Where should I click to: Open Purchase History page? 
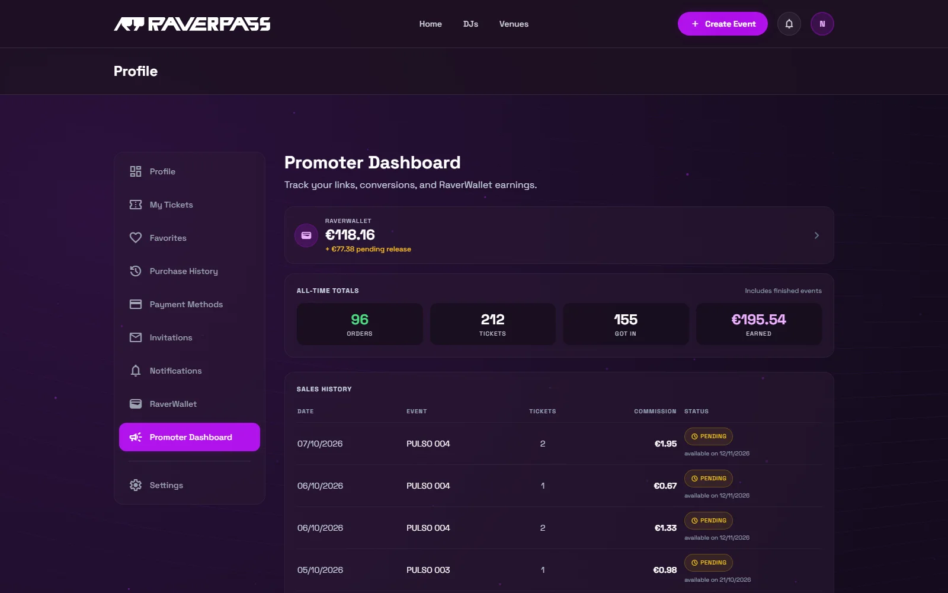pyautogui.click(x=190, y=271)
